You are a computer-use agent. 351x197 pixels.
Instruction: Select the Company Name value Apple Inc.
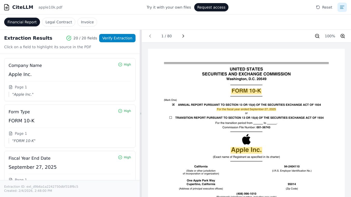tap(20, 74)
